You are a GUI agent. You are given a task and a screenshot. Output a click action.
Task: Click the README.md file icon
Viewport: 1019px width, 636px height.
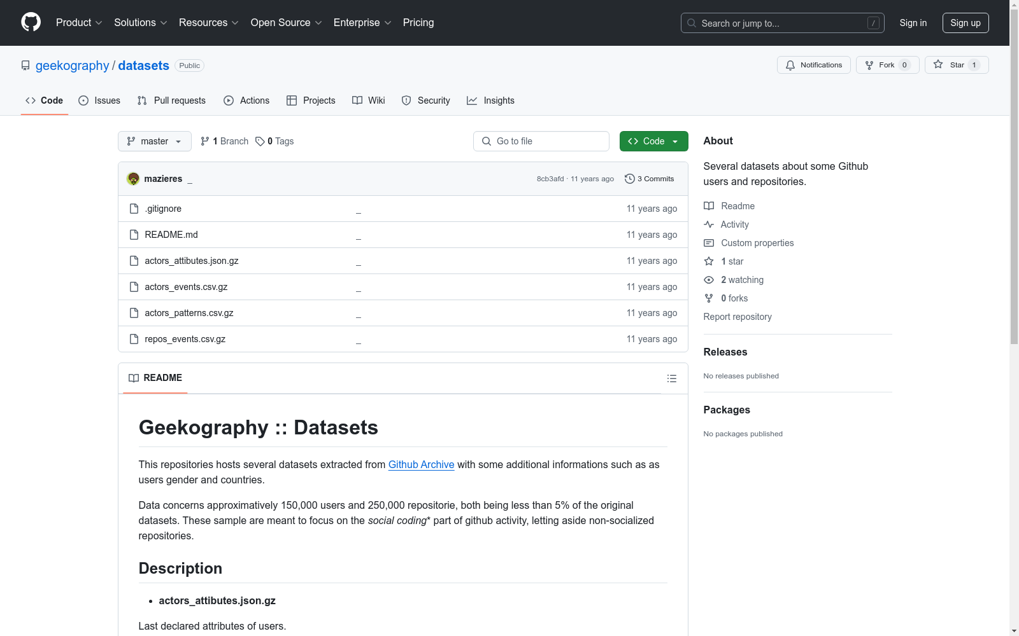click(x=134, y=235)
